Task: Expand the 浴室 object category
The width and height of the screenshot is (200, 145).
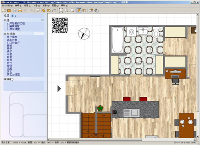Action: pyautogui.click(x=9, y=54)
